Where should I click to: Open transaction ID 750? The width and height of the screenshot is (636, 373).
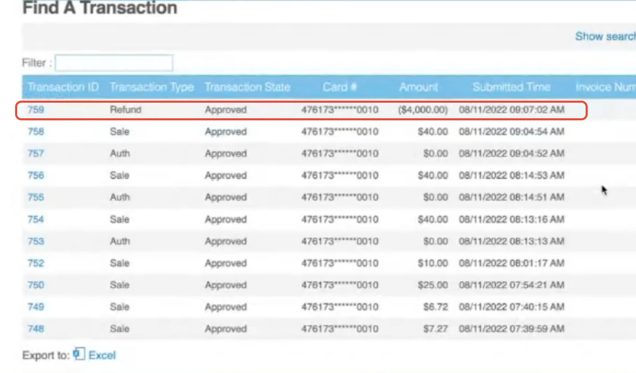point(36,285)
